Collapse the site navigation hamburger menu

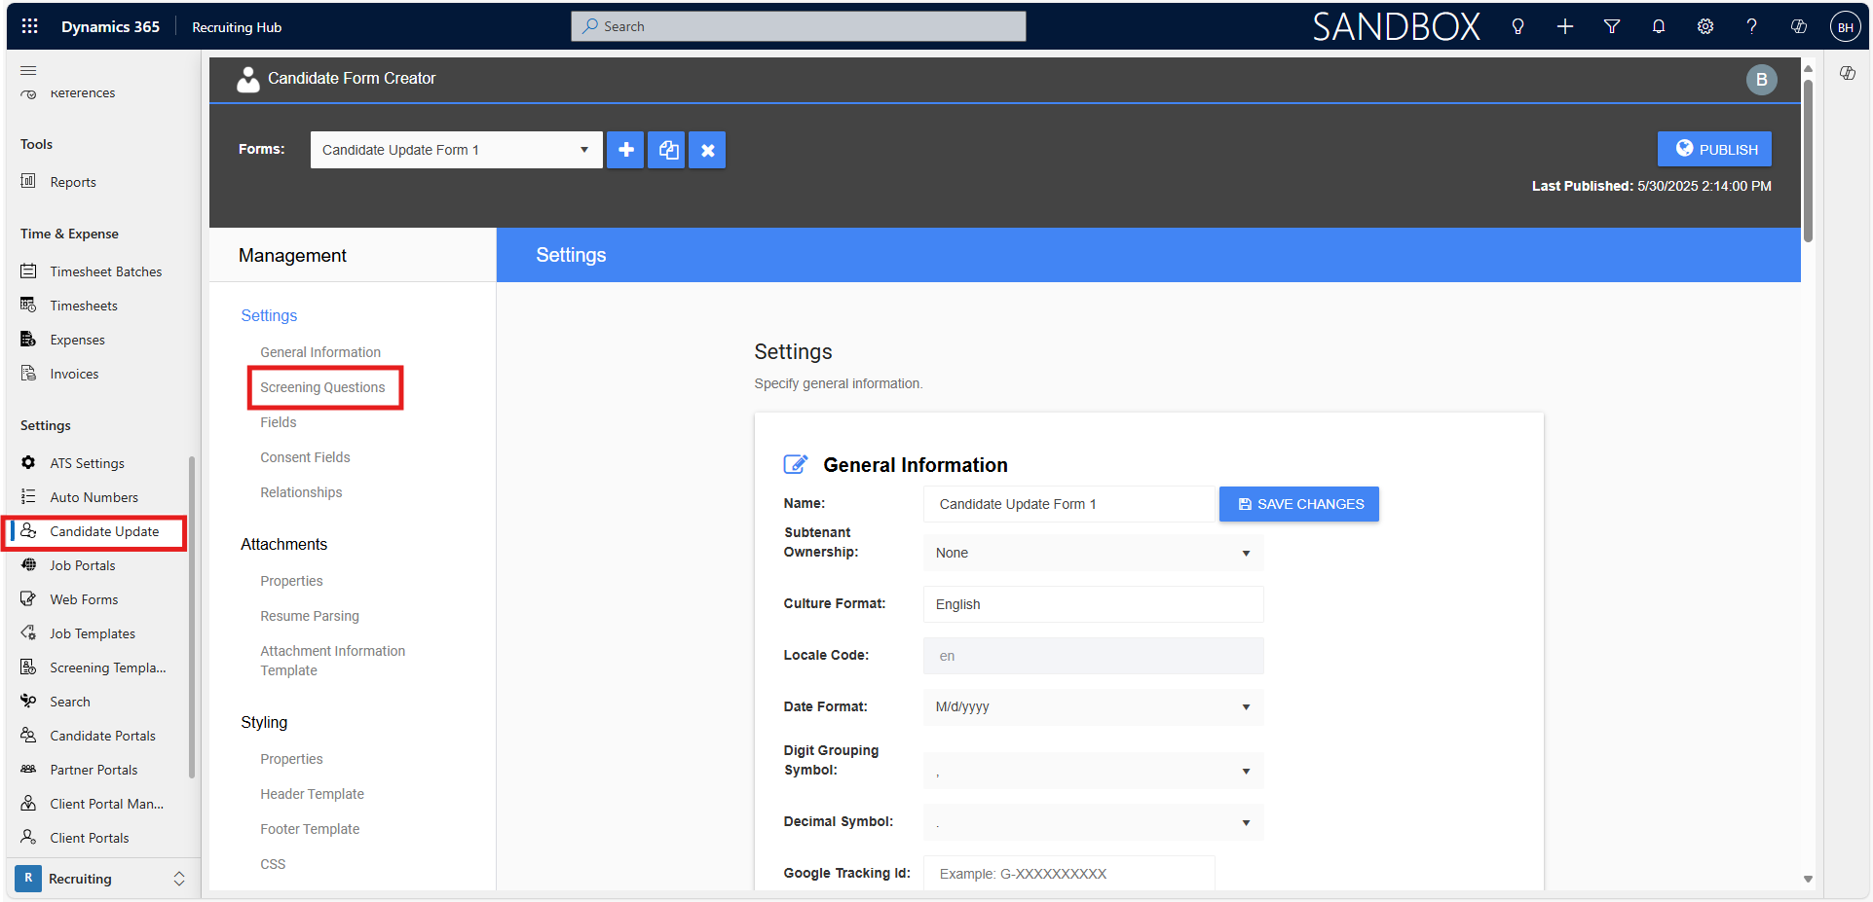point(29,70)
